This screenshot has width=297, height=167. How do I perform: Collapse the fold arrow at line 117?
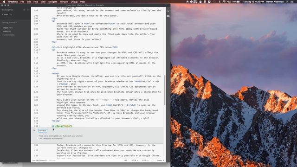coord(39,73)
